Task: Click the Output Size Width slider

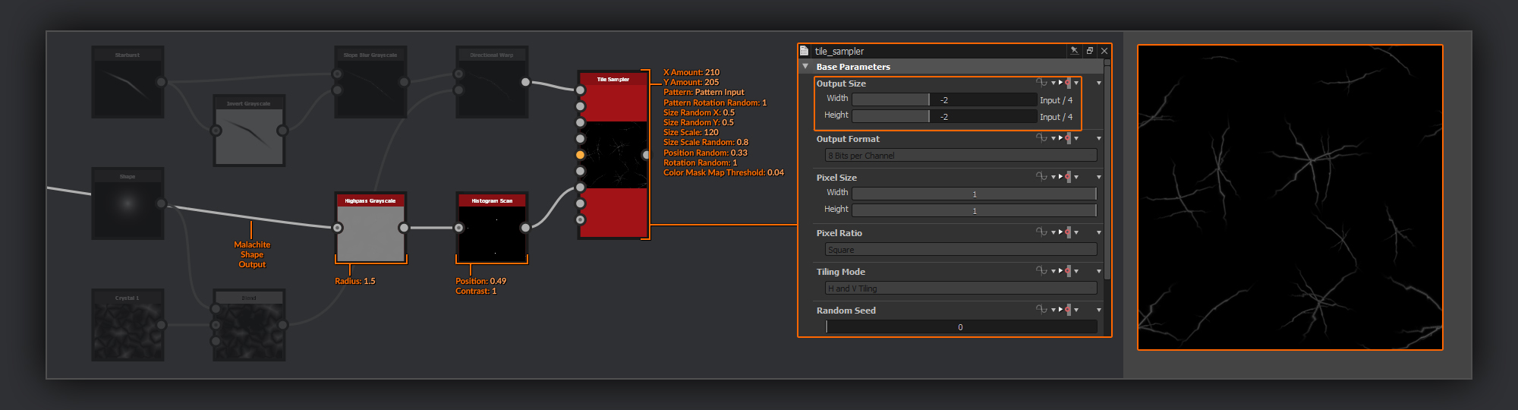Action: [944, 99]
